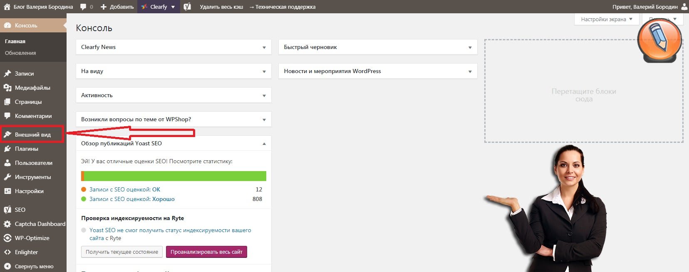Click the Страницы pages icon
The width and height of the screenshot is (689, 272).
[7, 102]
